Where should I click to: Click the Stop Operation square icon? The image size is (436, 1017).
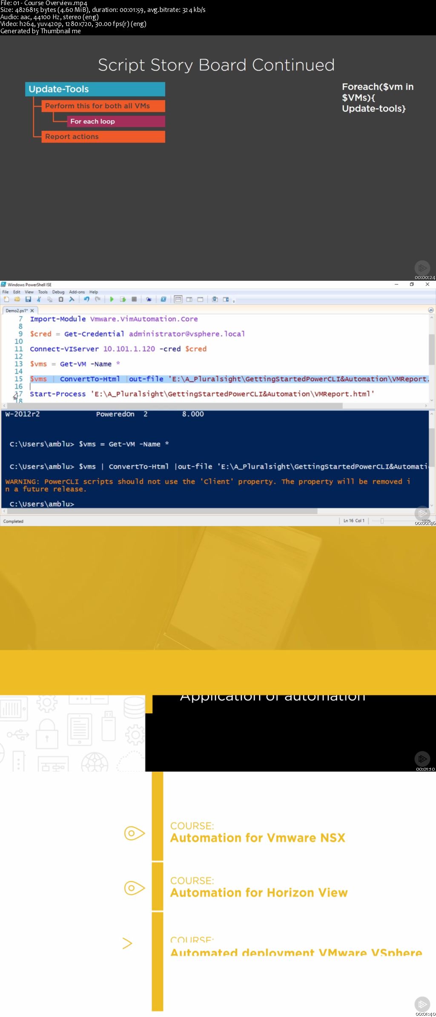134,299
